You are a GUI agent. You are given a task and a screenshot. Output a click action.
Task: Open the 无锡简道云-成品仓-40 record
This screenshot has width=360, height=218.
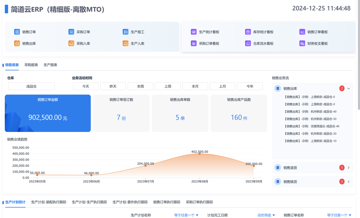pos(311,126)
